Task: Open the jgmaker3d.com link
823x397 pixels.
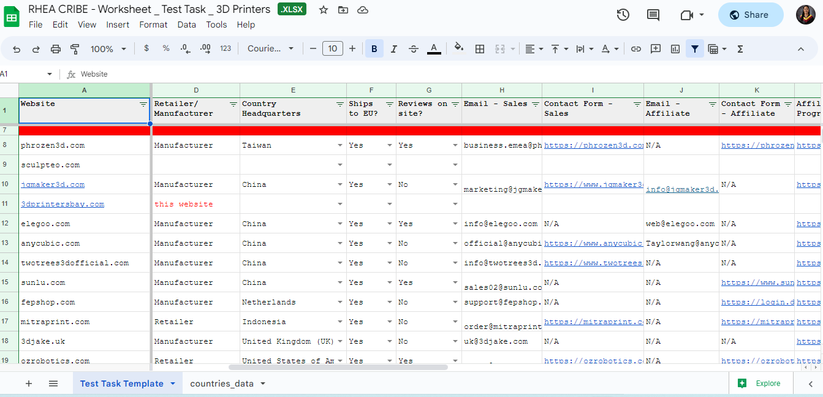Action: point(53,184)
